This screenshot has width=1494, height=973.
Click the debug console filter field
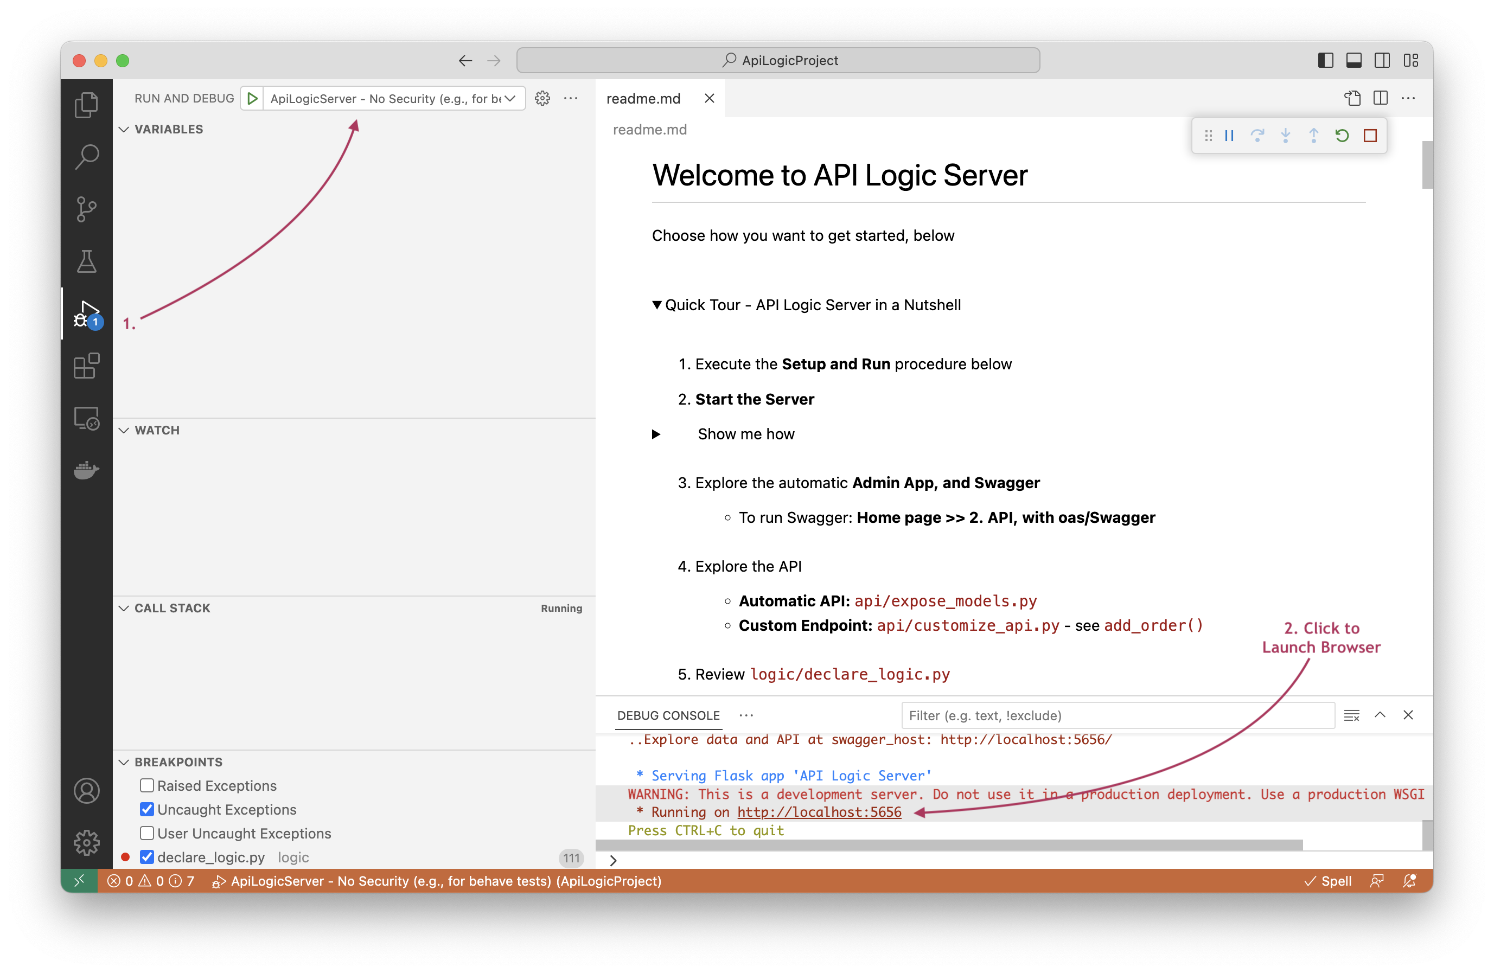click(1117, 715)
